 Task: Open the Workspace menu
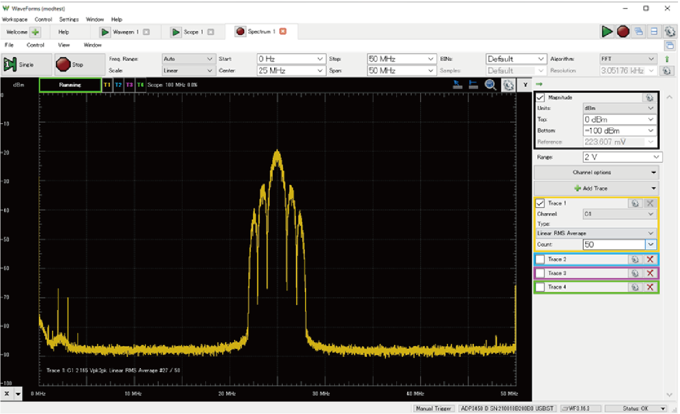[x=14, y=19]
